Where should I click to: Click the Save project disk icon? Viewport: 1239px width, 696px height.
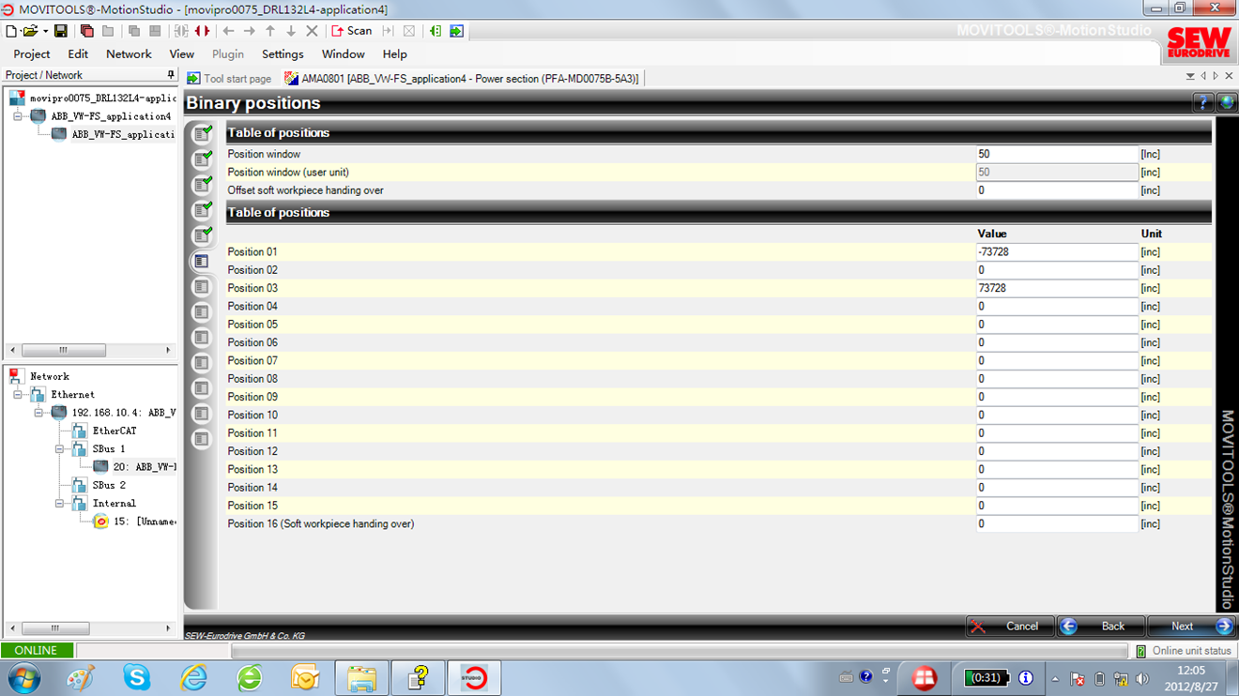(x=60, y=31)
